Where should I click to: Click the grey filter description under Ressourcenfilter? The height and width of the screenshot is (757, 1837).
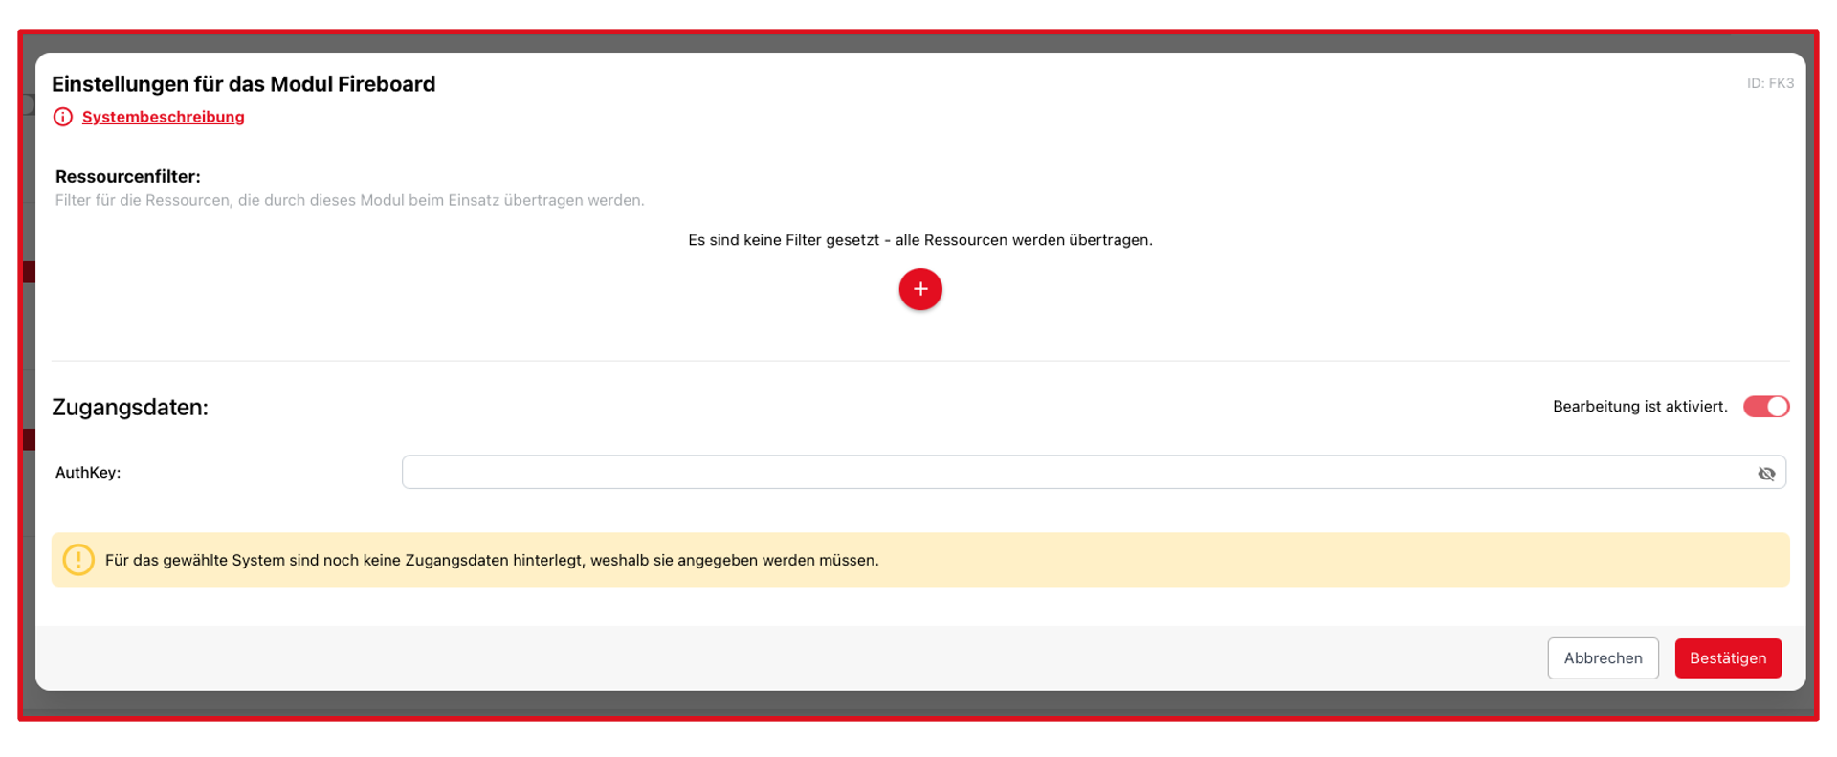[350, 200]
